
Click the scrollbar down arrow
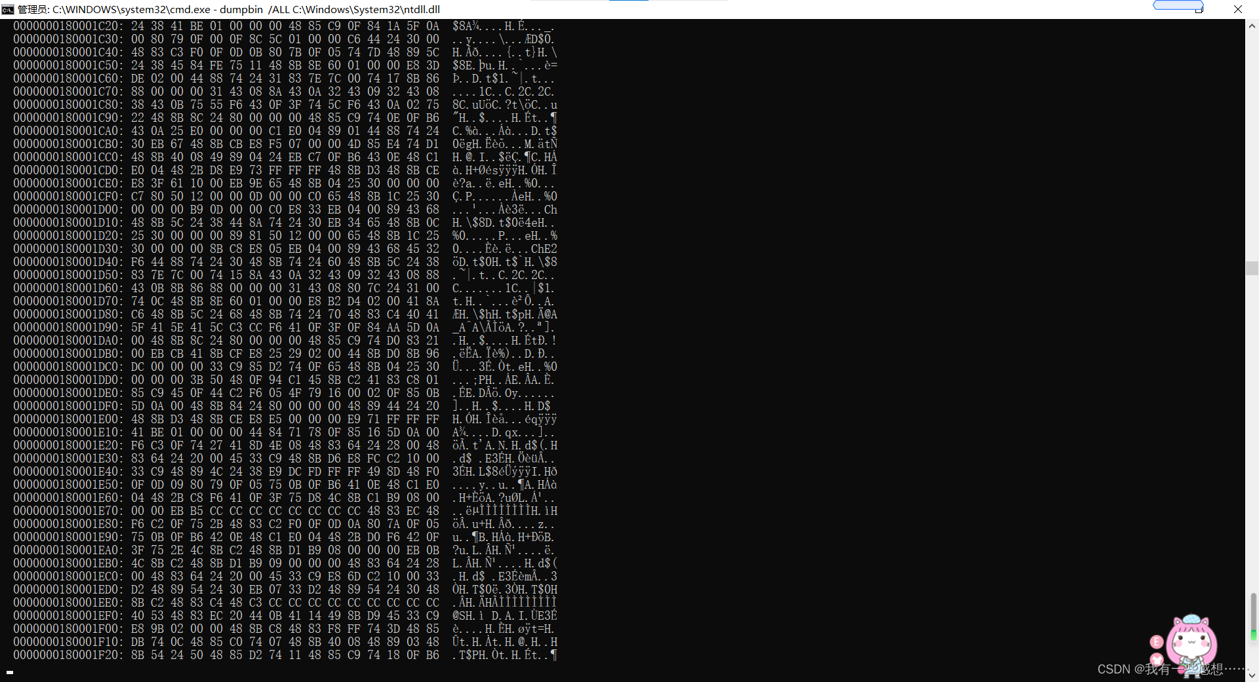[x=1252, y=675]
